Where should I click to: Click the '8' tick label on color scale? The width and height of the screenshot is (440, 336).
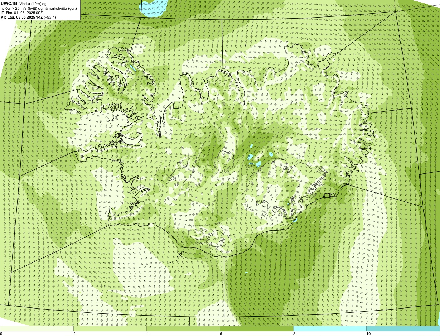(x=294, y=334)
